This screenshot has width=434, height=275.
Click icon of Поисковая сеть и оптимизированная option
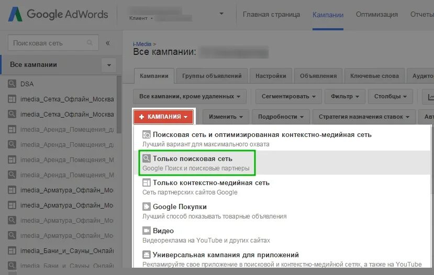pyautogui.click(x=147, y=134)
